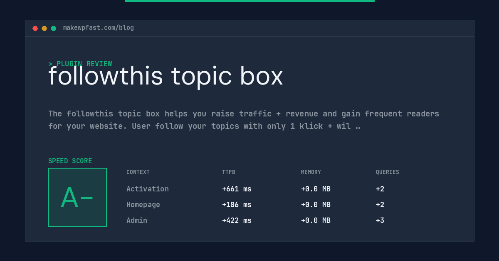Click the Activation row queries value
Screen dimensions: 499x261
pyautogui.click(x=380, y=189)
